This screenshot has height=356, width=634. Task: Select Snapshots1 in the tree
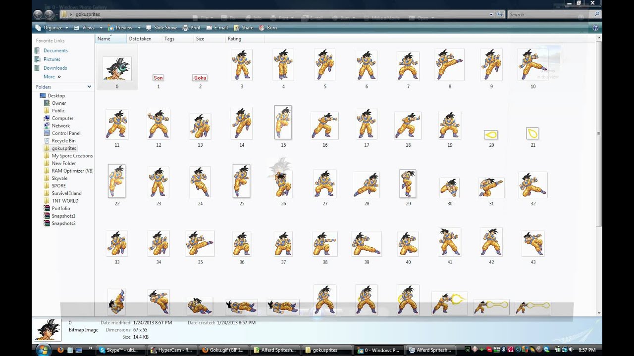[x=59, y=216]
